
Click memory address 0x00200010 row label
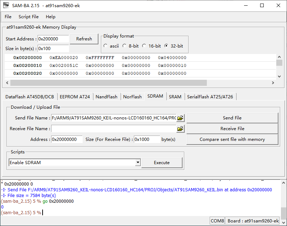[28, 65]
